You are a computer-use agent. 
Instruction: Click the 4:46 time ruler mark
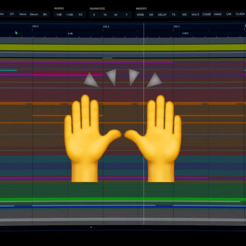click(x=70, y=33)
